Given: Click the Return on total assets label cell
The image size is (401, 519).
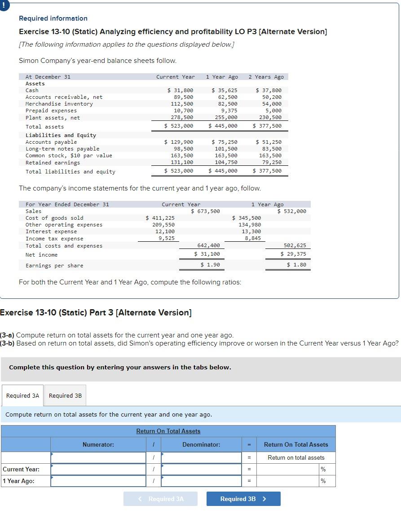Looking at the screenshot, I should tap(296, 458).
